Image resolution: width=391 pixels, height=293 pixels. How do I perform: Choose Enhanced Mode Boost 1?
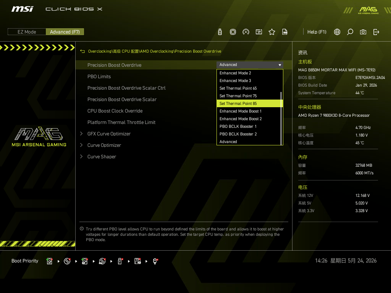250,111
